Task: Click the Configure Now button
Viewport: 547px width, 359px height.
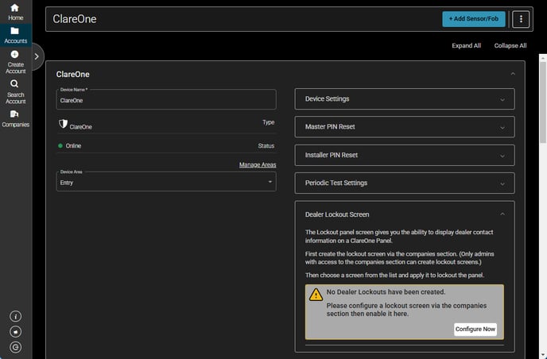Action: (x=475, y=329)
